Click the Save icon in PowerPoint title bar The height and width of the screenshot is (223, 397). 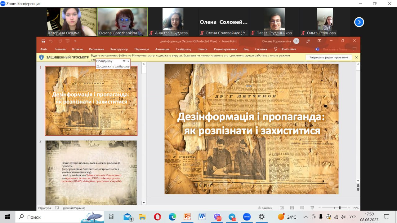coord(43,41)
